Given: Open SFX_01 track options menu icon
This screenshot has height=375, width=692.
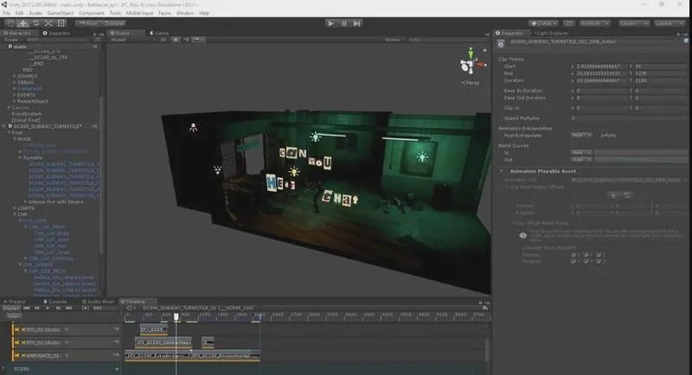Looking at the screenshot, I should point(117,329).
